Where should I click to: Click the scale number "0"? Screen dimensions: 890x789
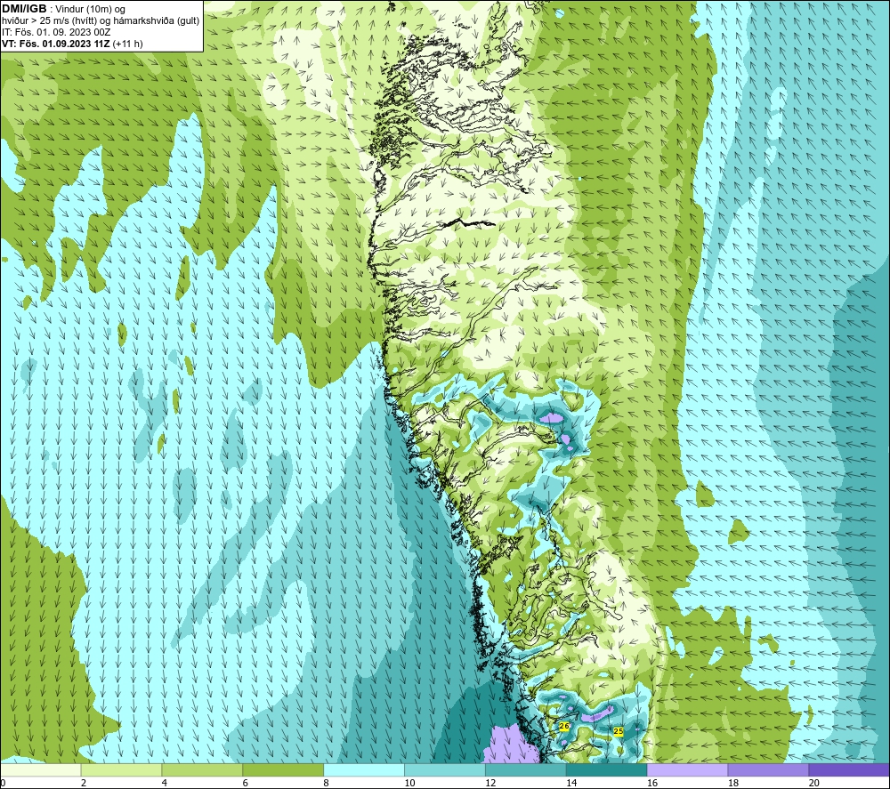coord(3,783)
